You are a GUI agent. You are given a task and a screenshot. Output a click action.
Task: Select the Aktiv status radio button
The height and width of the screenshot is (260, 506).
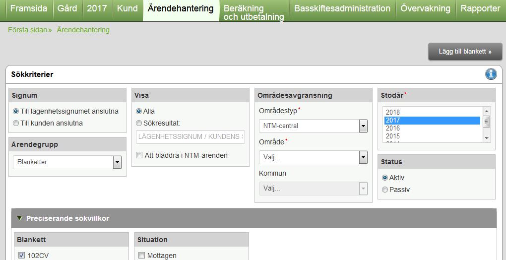pyautogui.click(x=384, y=178)
